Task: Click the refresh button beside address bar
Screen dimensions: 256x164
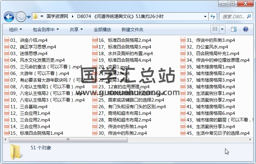Action: point(213,16)
